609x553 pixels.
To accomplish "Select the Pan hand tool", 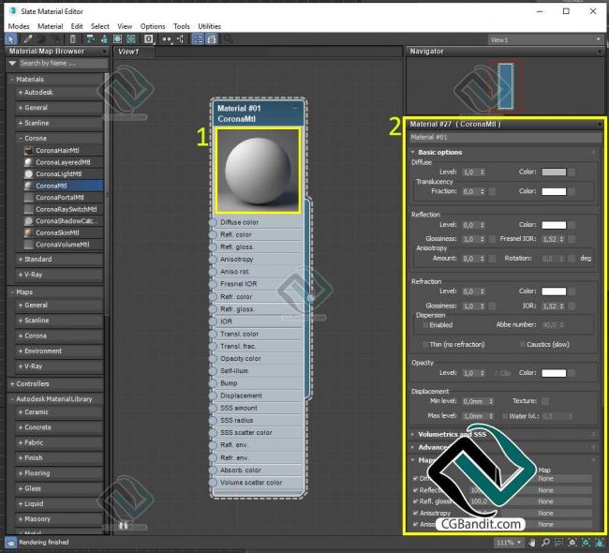I will [x=532, y=542].
